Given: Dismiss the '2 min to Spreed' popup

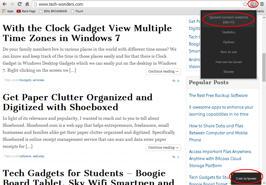Looking at the screenshot, I should click(x=232, y=174).
